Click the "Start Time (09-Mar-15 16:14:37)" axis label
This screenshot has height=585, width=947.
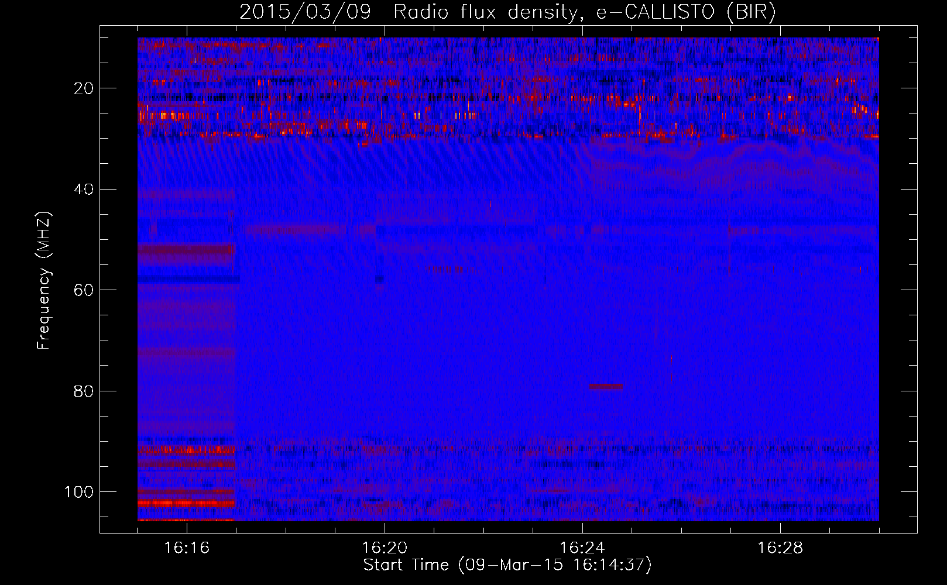point(507,565)
